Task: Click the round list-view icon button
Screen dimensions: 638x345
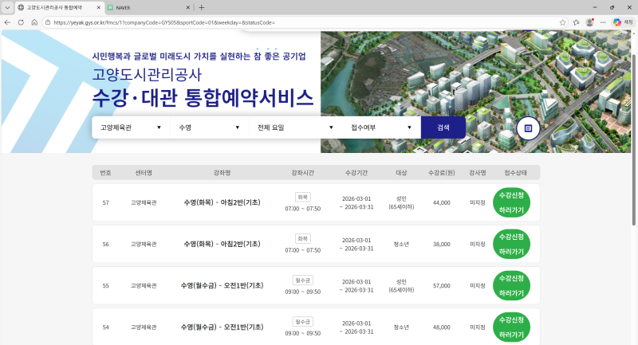Action: tap(528, 128)
